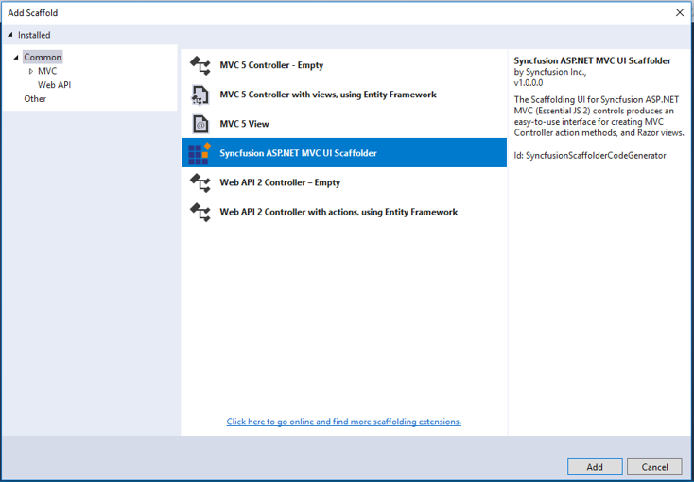Close the Add Scaffold dialog
Viewport: 694px width, 482px height.
pos(680,13)
